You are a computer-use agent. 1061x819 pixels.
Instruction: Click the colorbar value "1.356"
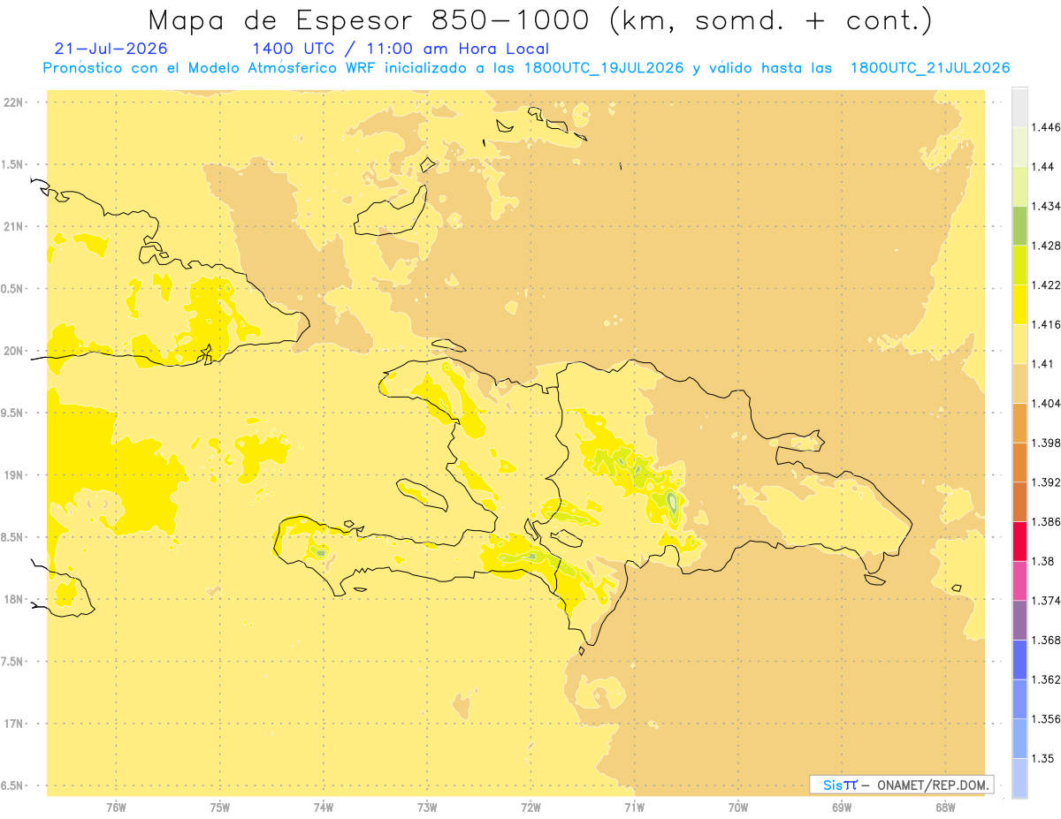coord(1046,719)
